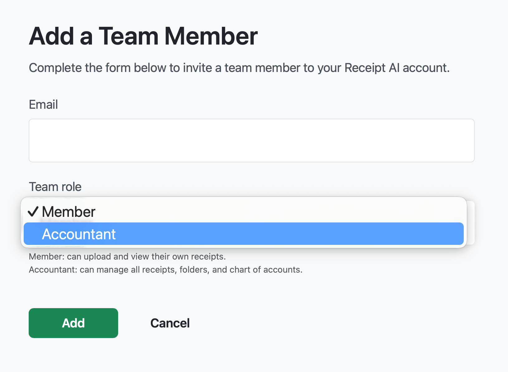The width and height of the screenshot is (508, 372).
Task: Click the invite instructions text
Action: (239, 68)
